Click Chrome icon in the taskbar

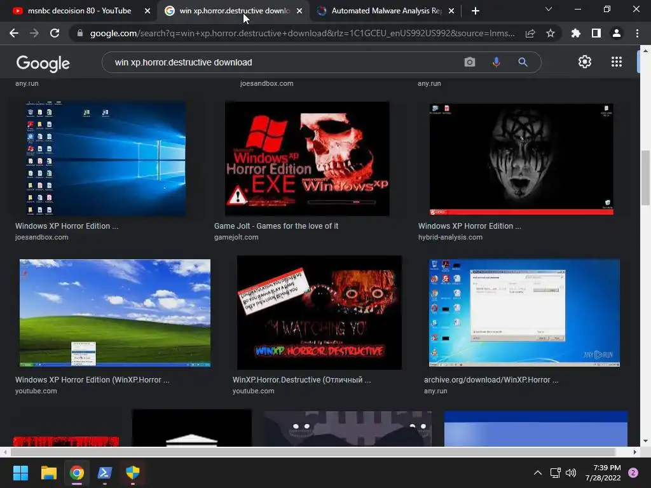(x=77, y=473)
